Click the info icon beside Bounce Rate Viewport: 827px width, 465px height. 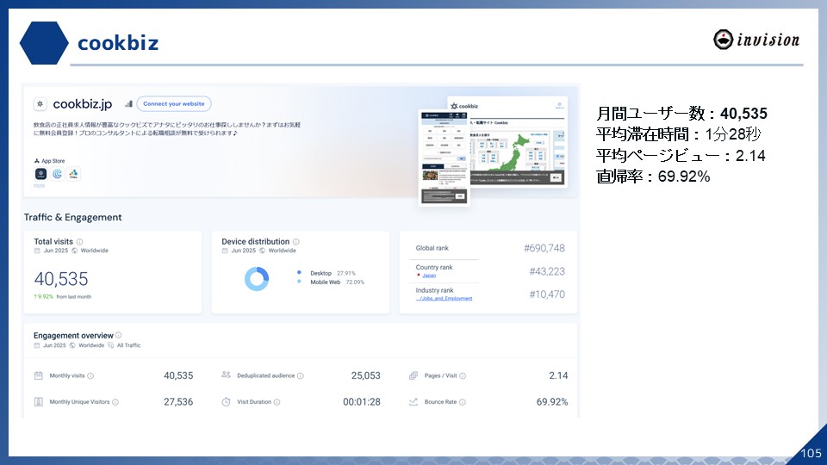[x=462, y=402]
